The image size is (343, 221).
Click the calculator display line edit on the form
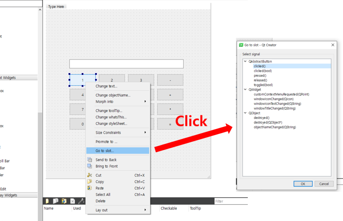pyautogui.click(x=126, y=64)
